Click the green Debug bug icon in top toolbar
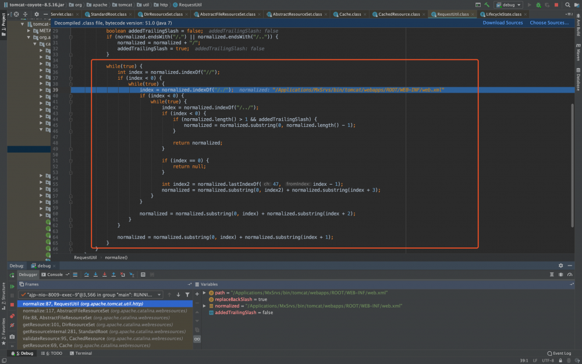 point(537,5)
